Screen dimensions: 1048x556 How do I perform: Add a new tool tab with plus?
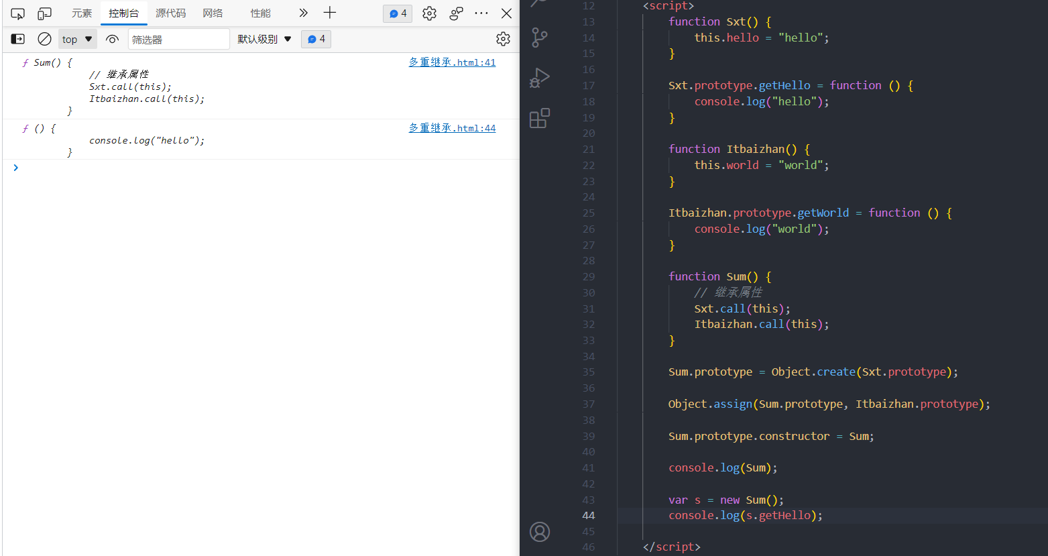point(330,13)
